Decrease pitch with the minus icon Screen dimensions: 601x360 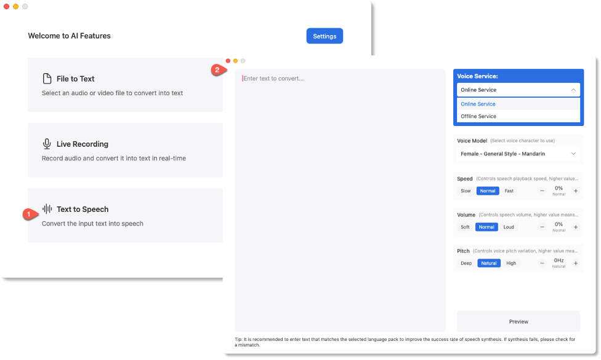tap(542, 263)
